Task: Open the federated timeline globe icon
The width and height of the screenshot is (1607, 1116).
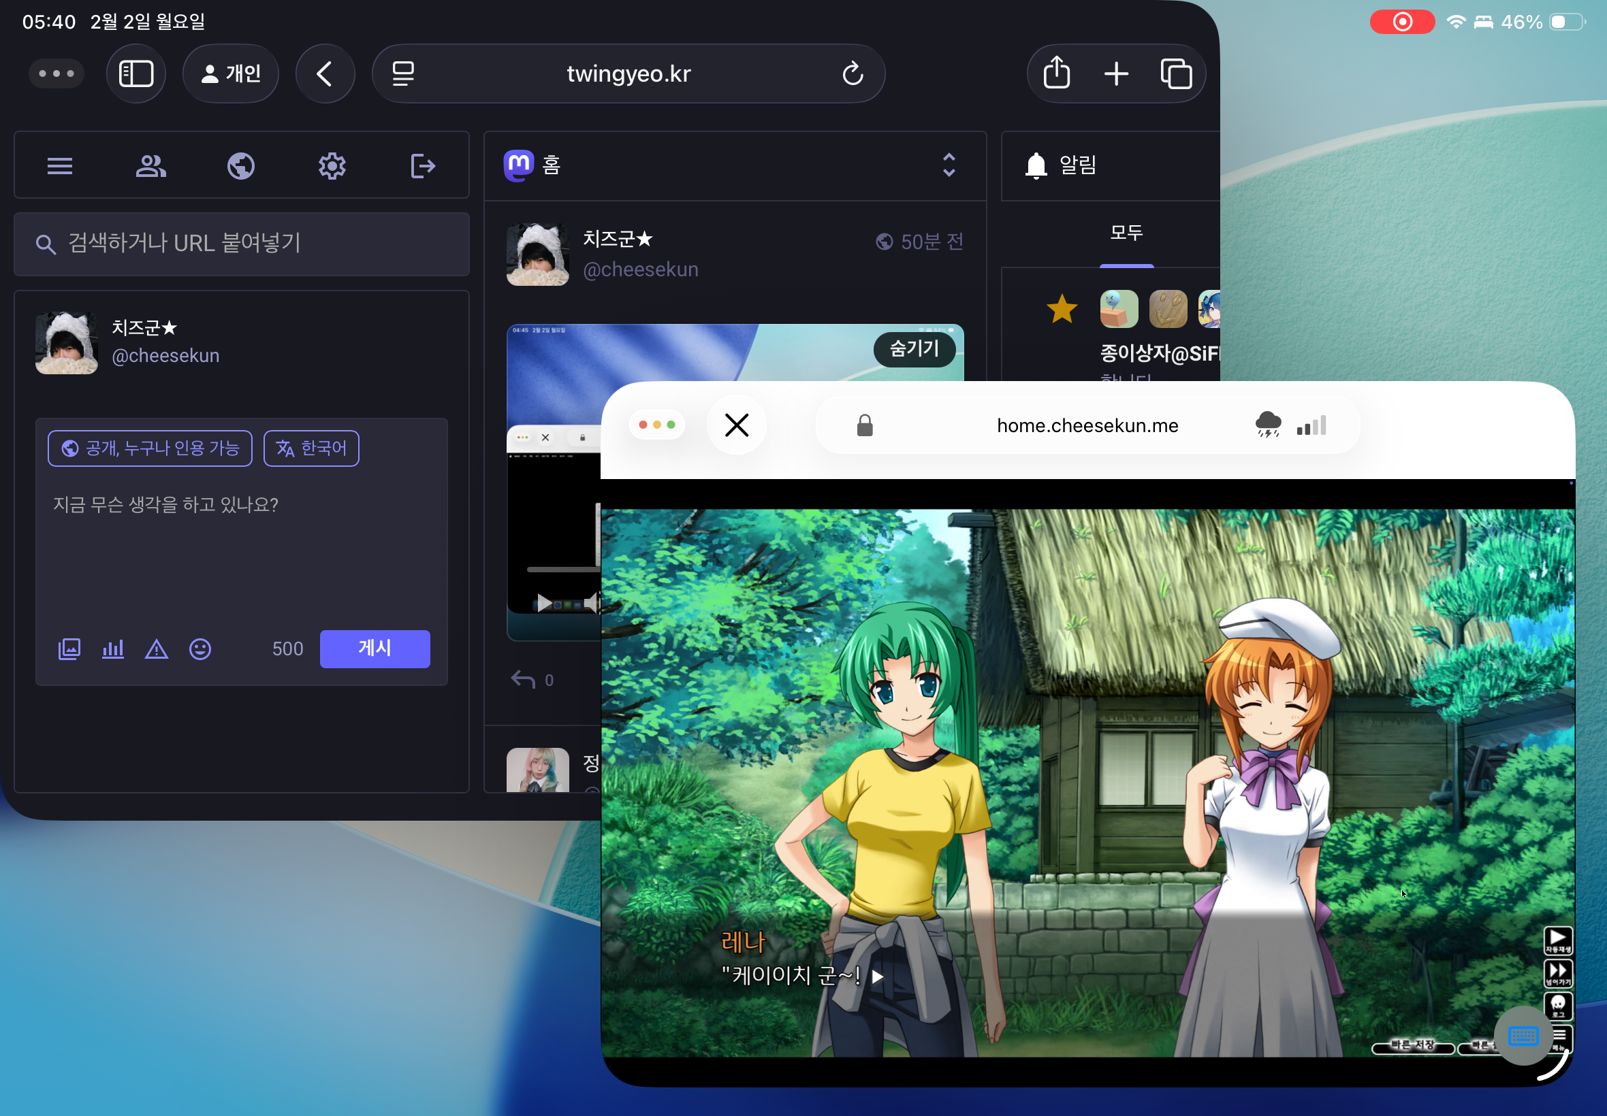Action: point(240,166)
